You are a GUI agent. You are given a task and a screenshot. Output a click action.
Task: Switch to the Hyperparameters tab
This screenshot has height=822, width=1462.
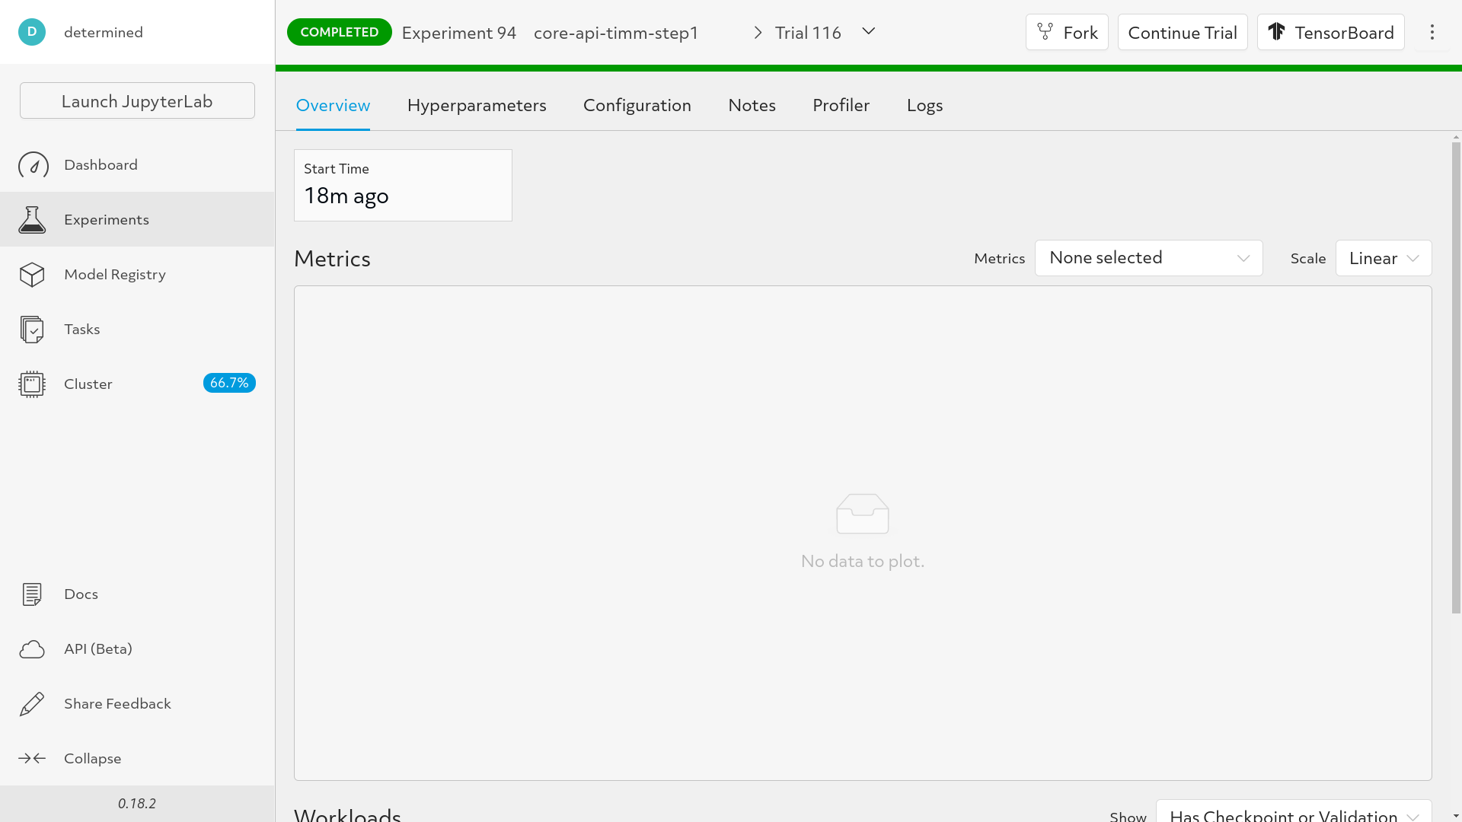477,104
